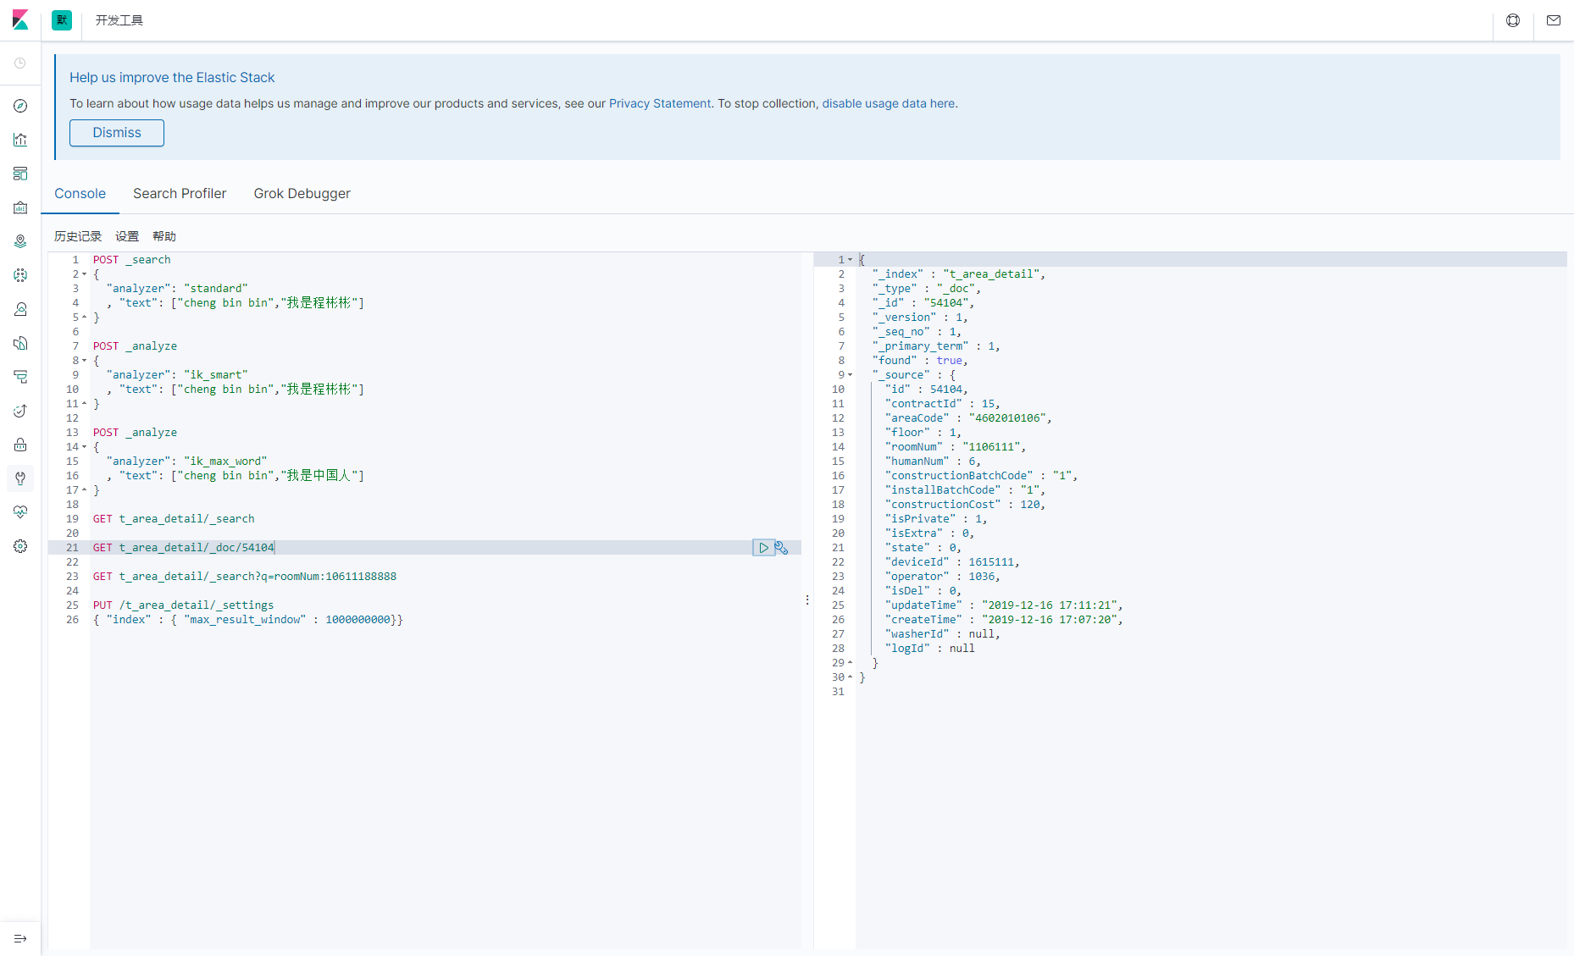Click PUT /t_area_detail/_settings line
This screenshot has height=956, width=1574.
click(183, 605)
